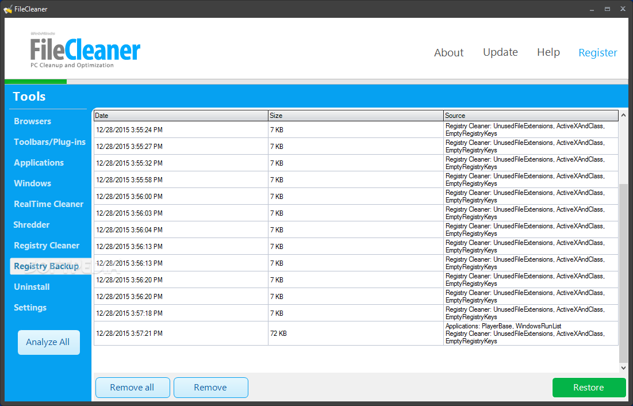Open the Applications tool
The width and height of the screenshot is (633, 406).
(39, 162)
